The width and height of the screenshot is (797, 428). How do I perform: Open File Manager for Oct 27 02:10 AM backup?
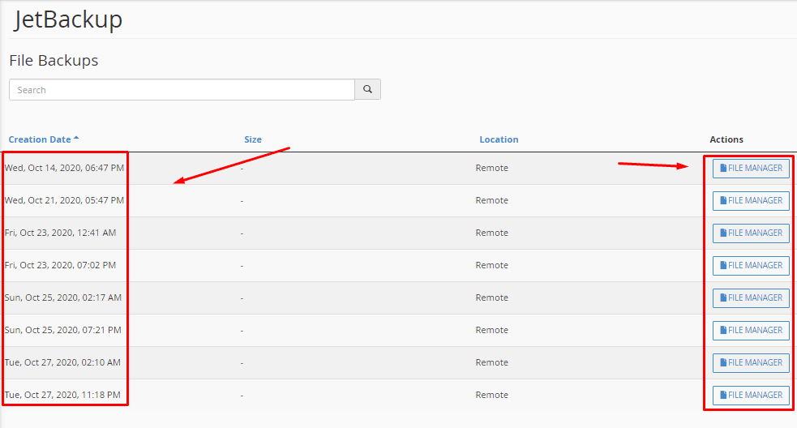[751, 362]
